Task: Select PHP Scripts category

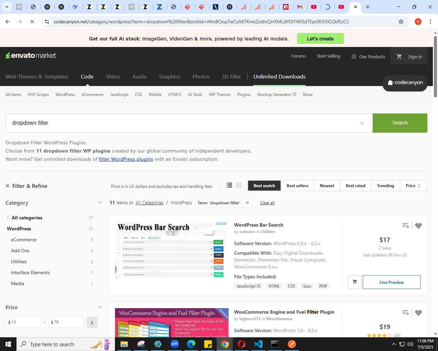Action: tap(38, 95)
